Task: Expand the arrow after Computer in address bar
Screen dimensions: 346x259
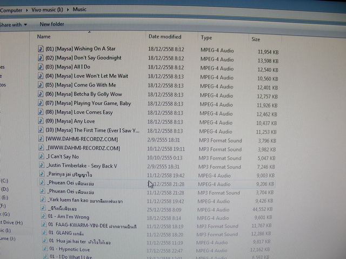Action: click(x=27, y=10)
